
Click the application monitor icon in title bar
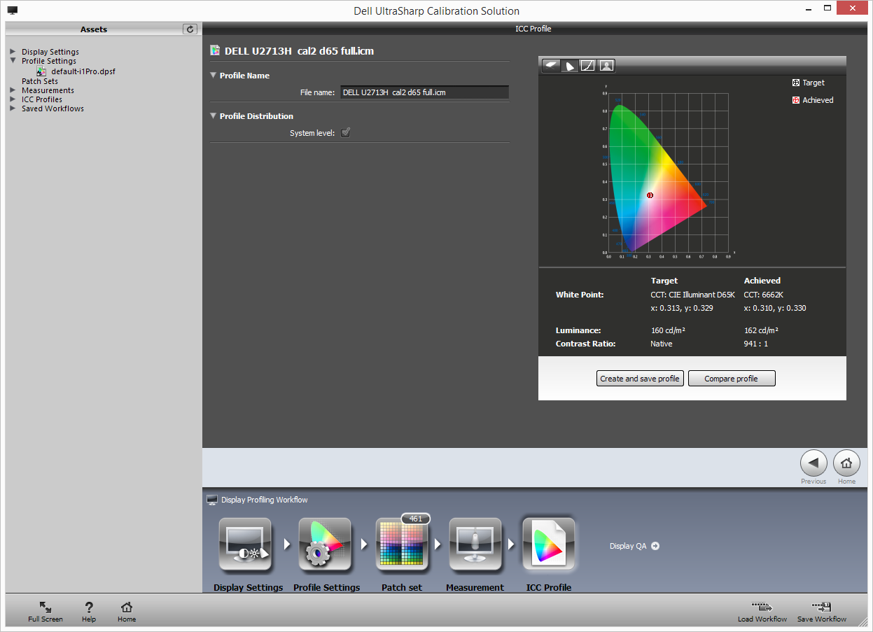13,10
